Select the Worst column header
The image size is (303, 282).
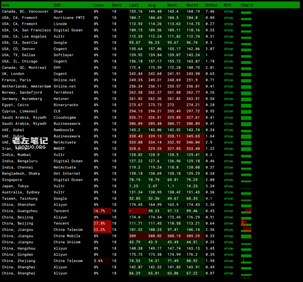pos(192,5)
